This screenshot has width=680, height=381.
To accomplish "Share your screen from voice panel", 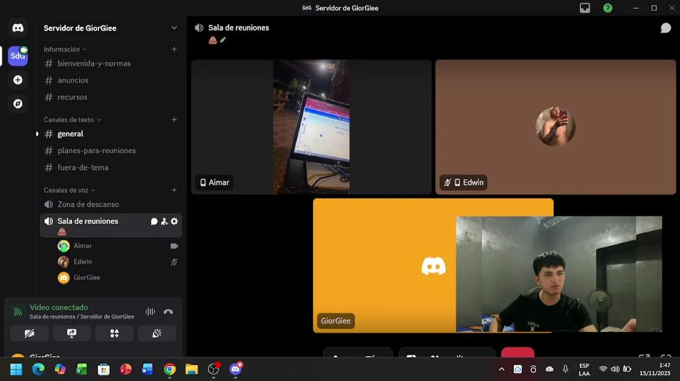I will pyautogui.click(x=72, y=333).
